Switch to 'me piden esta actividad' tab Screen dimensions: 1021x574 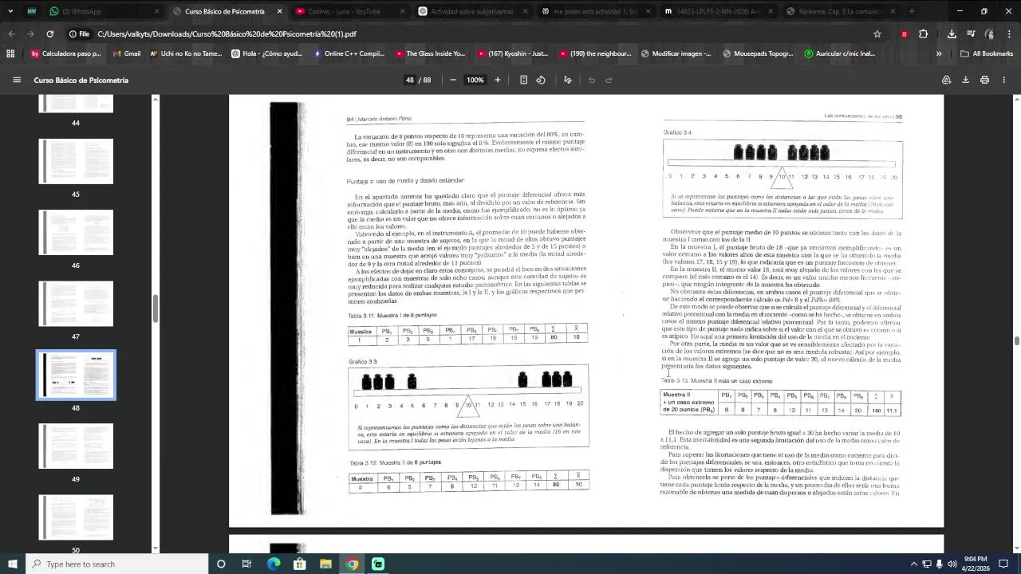click(595, 11)
